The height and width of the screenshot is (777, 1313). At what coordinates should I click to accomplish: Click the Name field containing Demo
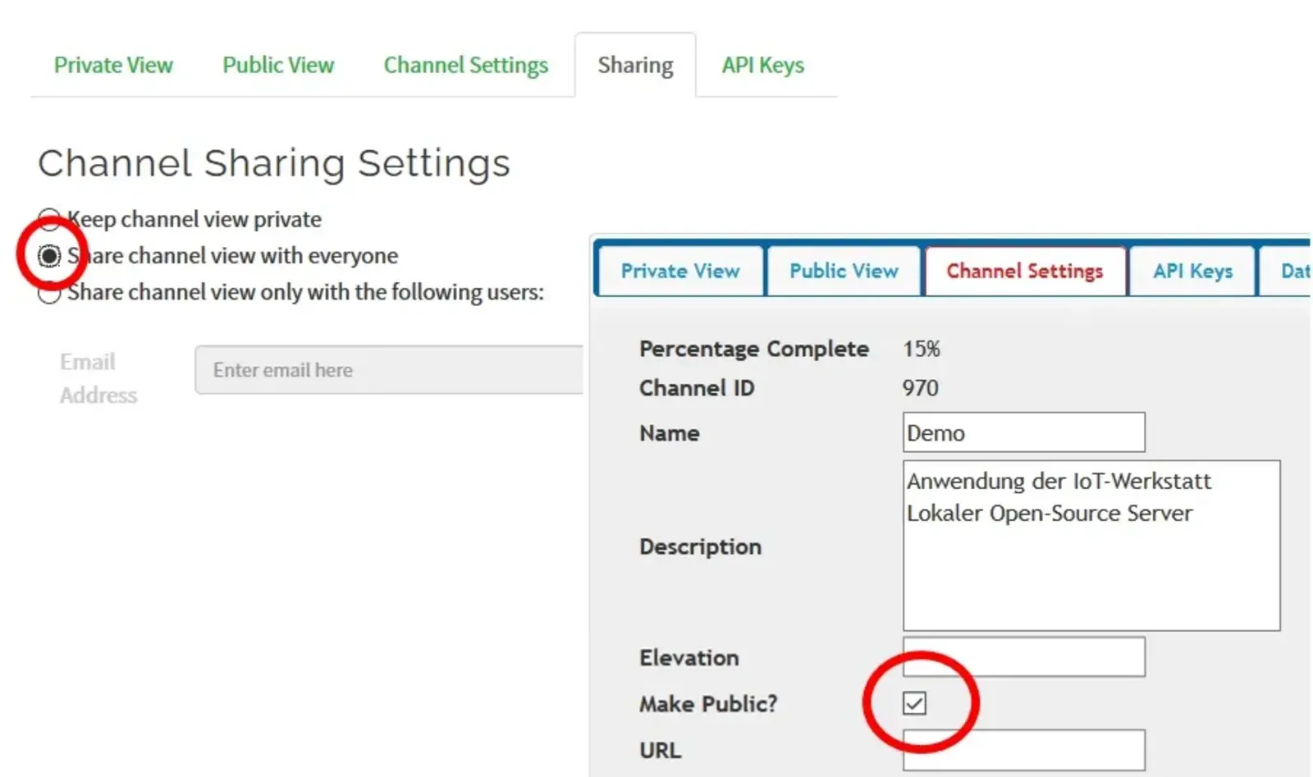coord(1023,432)
